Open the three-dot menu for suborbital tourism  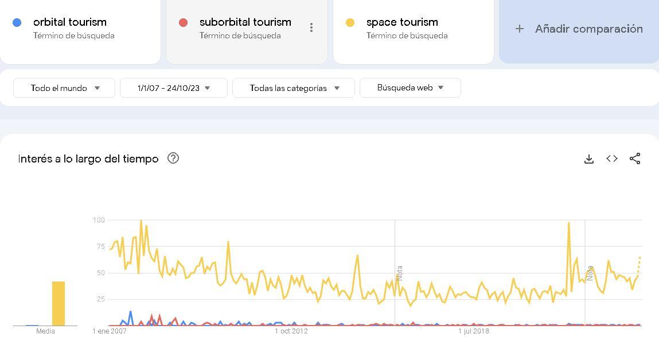pos(311,27)
